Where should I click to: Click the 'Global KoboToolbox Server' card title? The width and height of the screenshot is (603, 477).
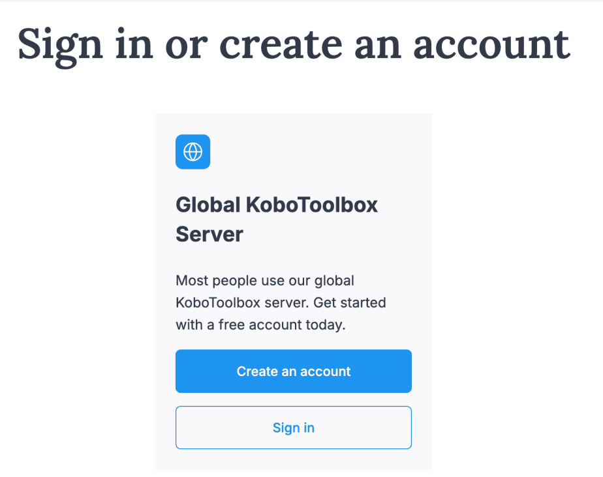click(x=277, y=220)
